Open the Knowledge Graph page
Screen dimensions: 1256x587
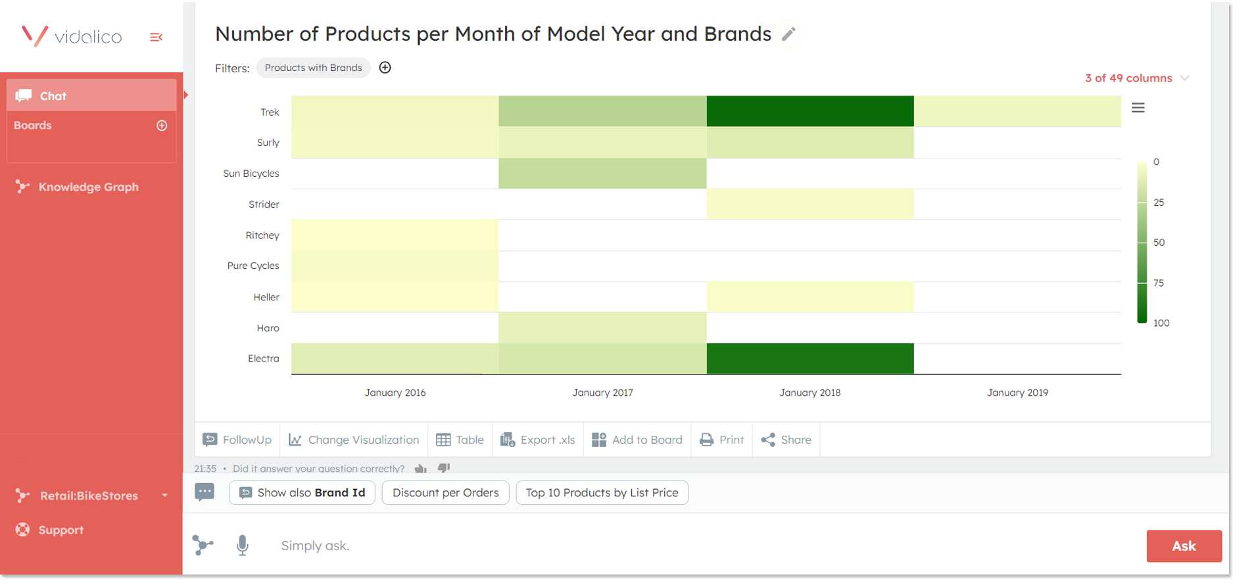click(x=78, y=187)
